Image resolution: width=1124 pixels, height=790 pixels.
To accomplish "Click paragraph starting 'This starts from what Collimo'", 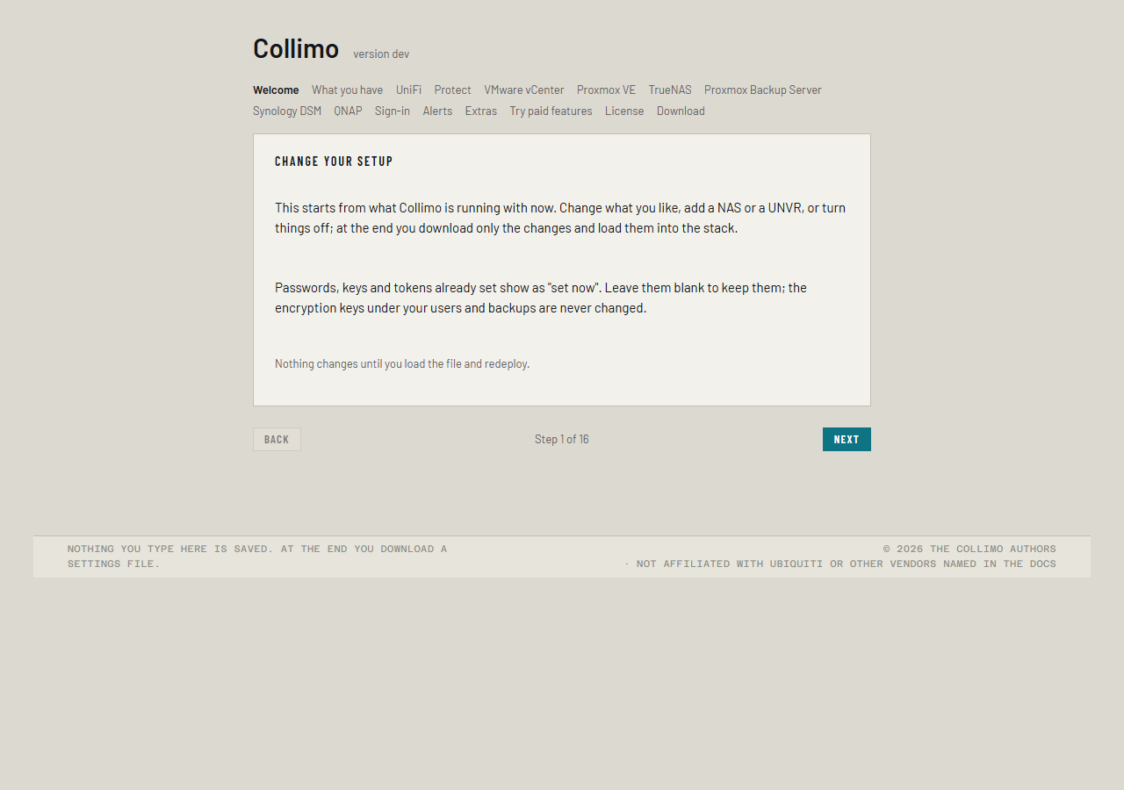I will 560,218.
